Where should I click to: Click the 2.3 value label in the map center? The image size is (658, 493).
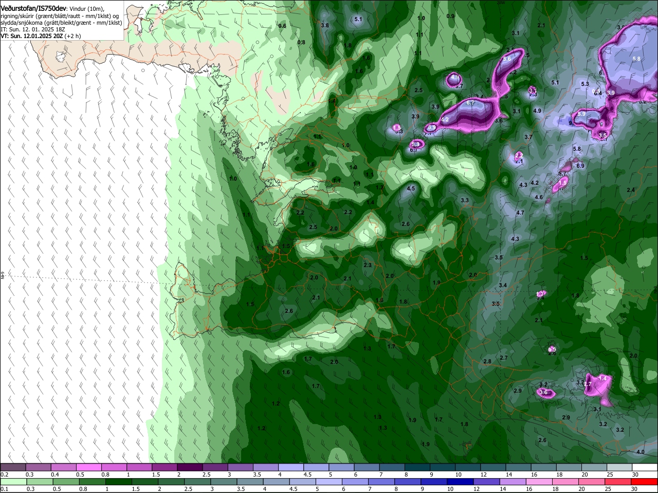point(368,265)
